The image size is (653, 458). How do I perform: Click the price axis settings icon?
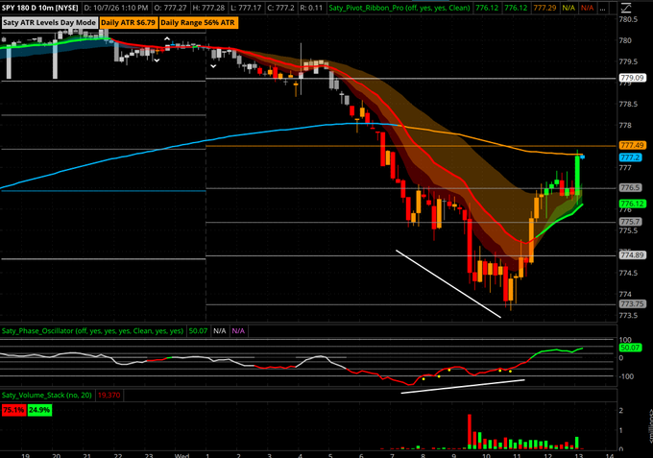pyautogui.click(x=626, y=7)
